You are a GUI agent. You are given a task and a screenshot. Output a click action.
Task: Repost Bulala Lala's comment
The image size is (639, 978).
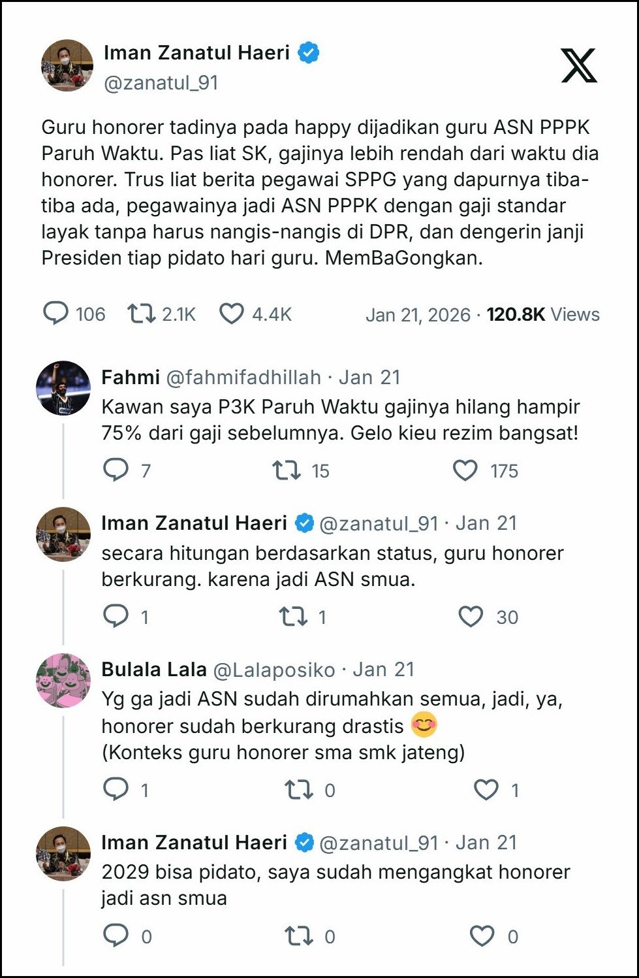(x=299, y=789)
